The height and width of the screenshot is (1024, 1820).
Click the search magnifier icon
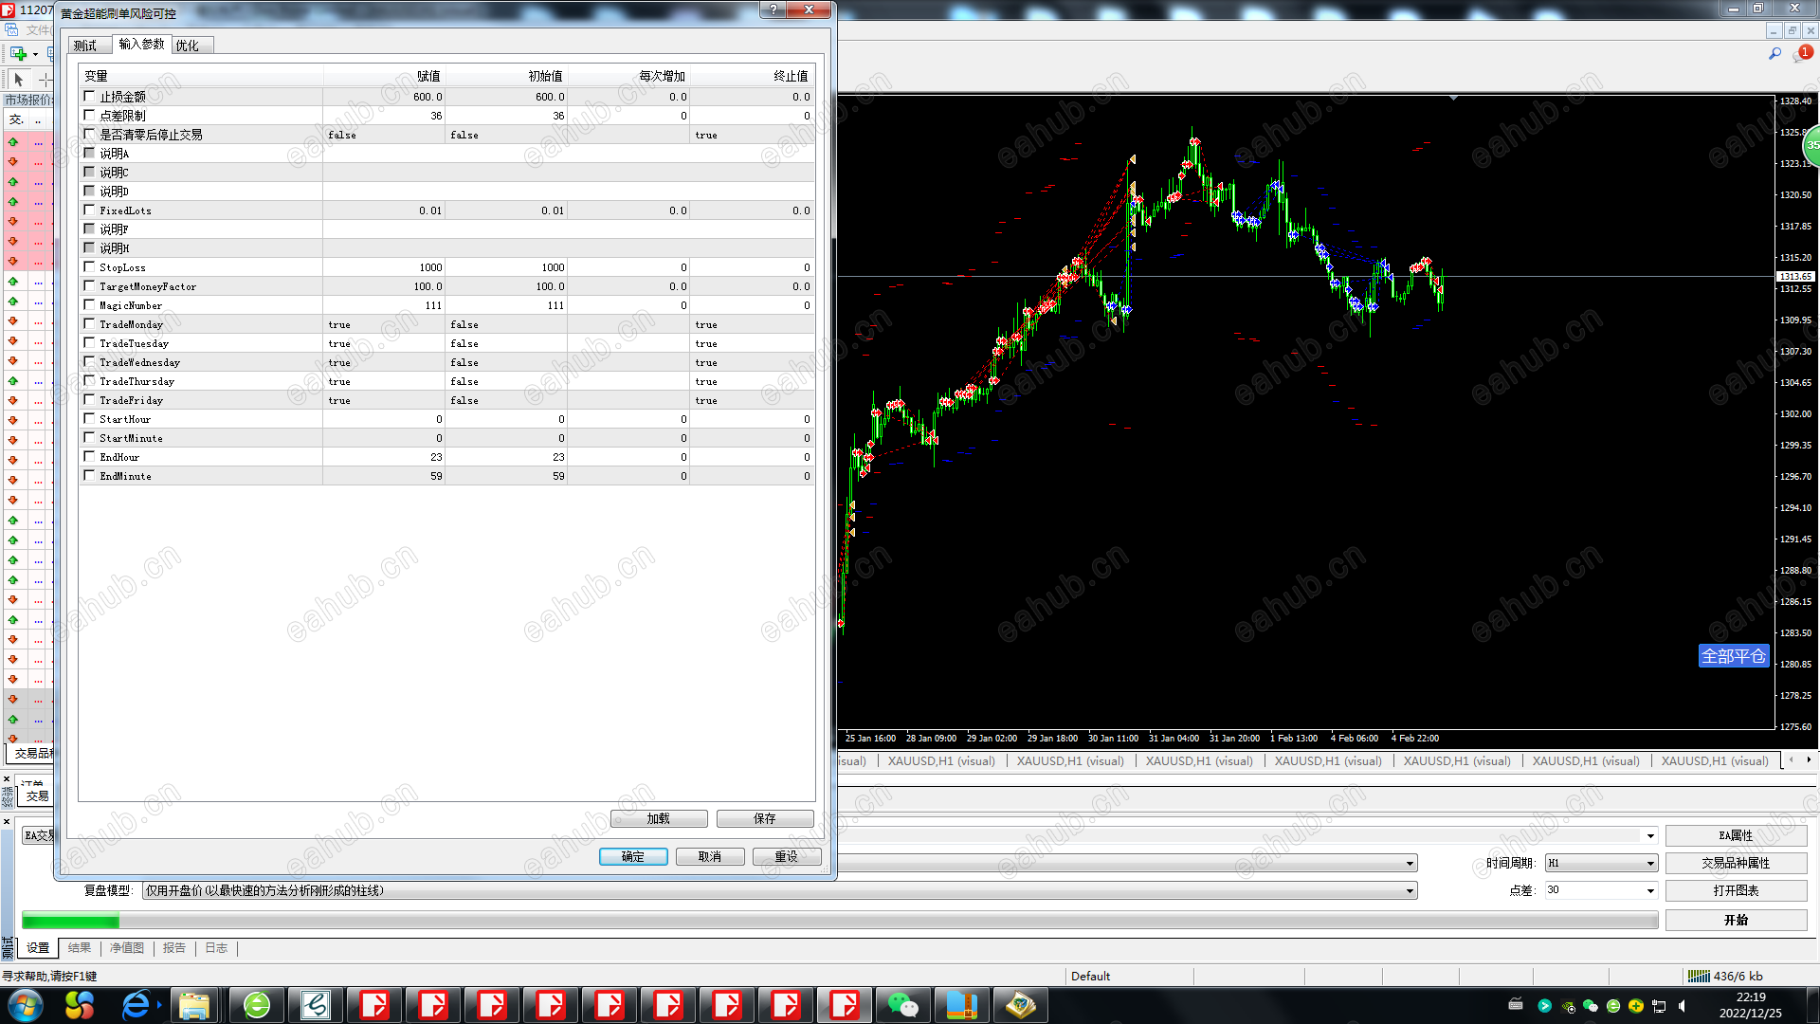pyautogui.click(x=1774, y=54)
